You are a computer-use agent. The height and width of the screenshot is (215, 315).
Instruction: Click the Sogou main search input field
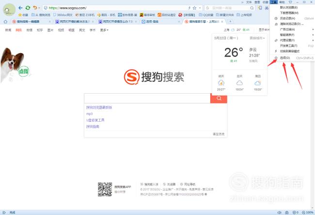(147, 98)
